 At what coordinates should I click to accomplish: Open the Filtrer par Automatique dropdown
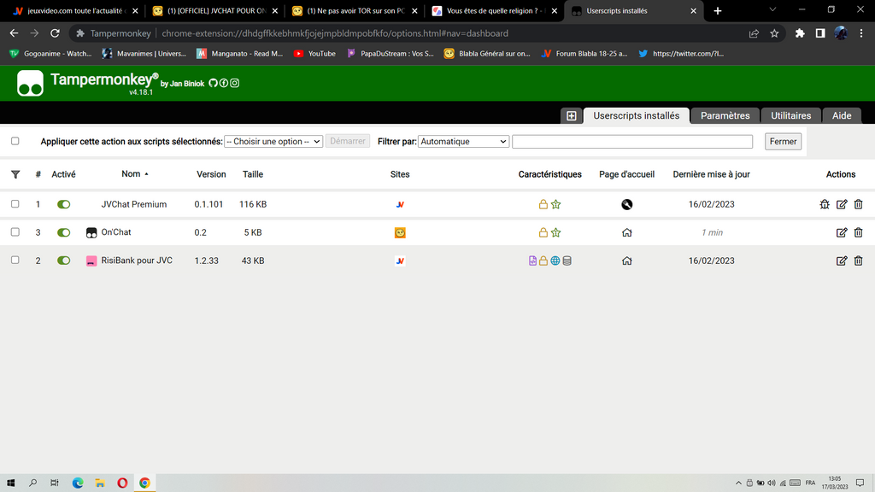(463, 142)
